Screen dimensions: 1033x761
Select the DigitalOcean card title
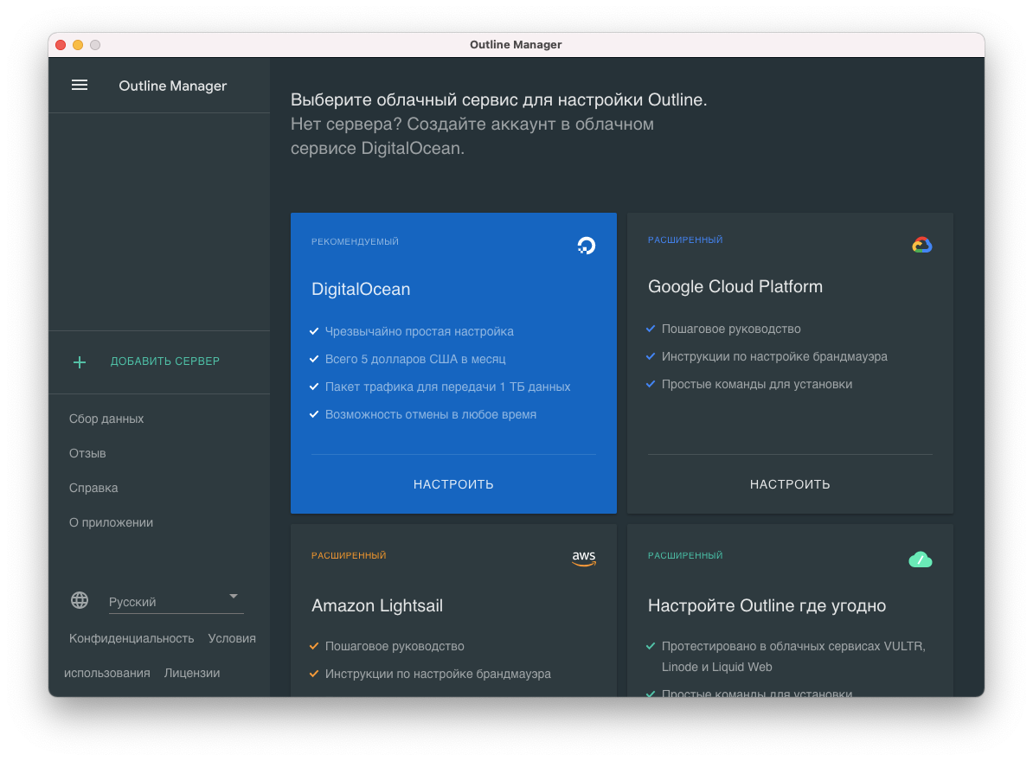pos(361,289)
